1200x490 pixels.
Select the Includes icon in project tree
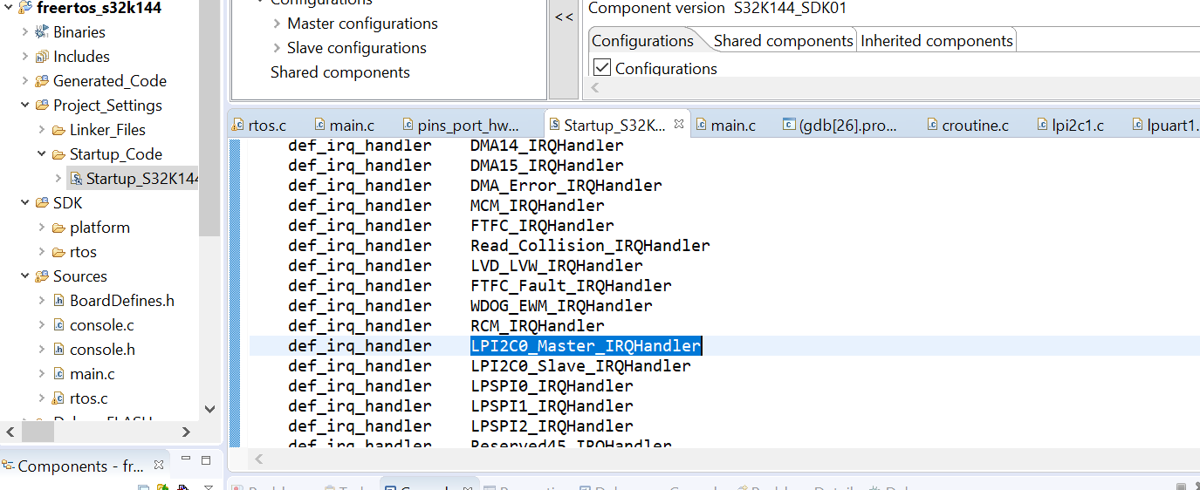(x=41, y=57)
